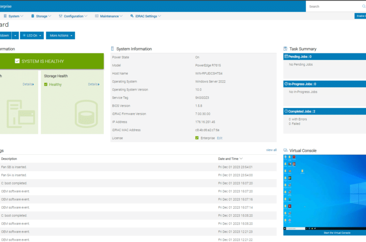This screenshot has width=366, height=242.
Task: Open Storage Health Details link
Action: pos(93,84)
